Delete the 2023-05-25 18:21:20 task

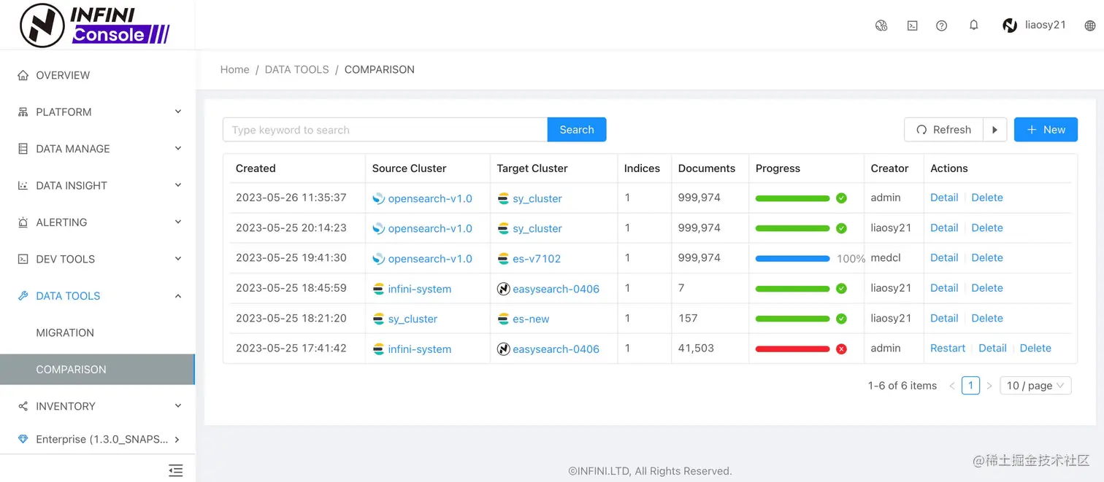click(x=987, y=319)
